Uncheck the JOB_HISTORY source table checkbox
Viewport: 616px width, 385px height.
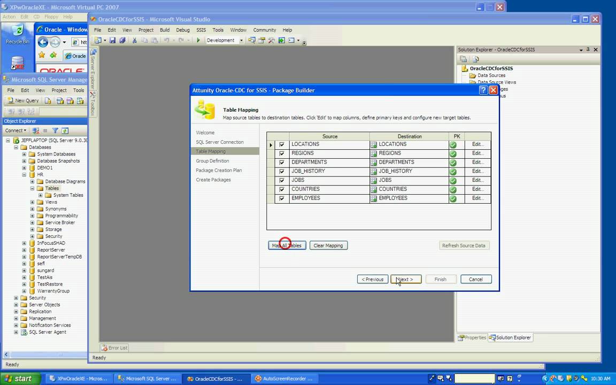tap(282, 172)
